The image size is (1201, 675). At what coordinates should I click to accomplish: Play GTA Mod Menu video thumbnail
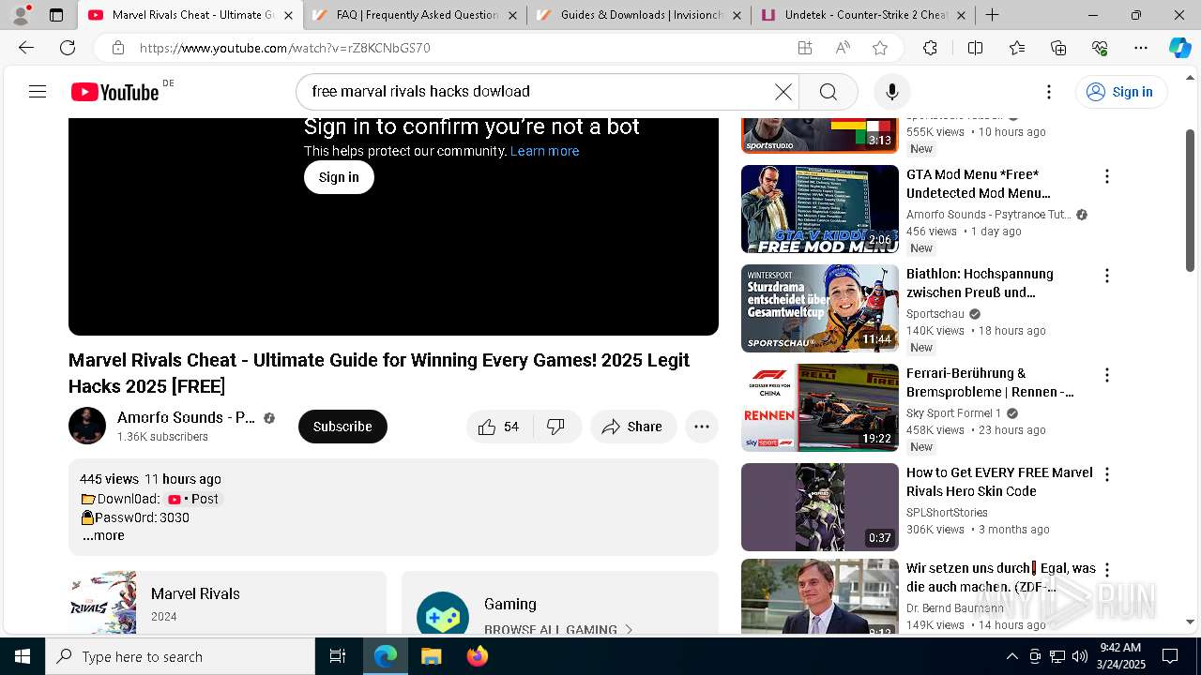(820, 209)
